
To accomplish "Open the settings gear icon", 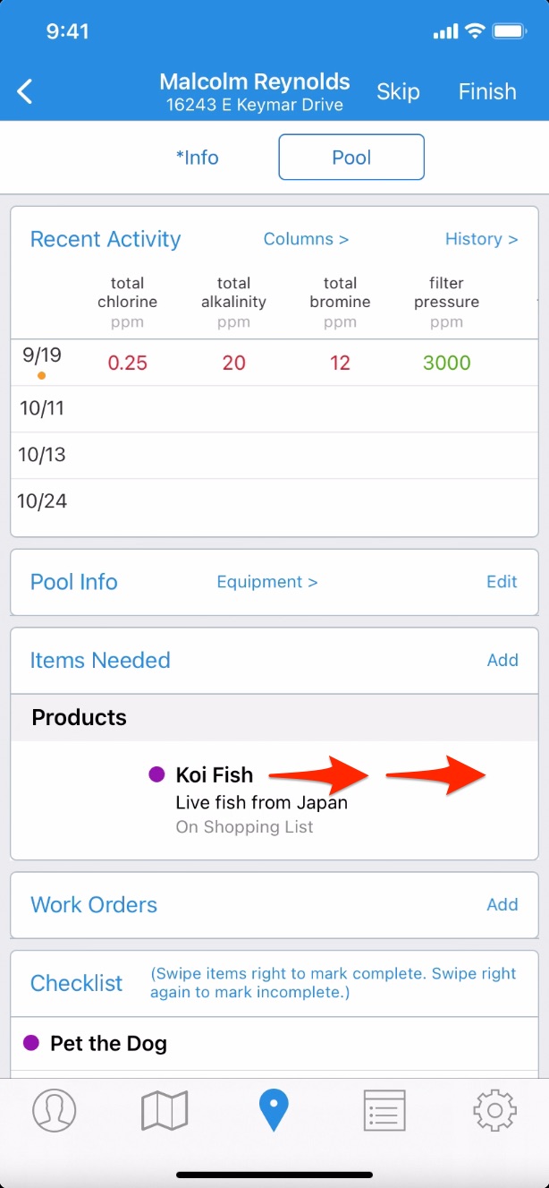I will pyautogui.click(x=495, y=1111).
